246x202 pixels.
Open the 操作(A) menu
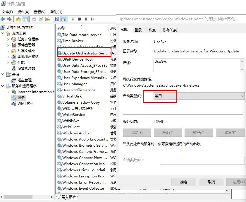(x=23, y=12)
